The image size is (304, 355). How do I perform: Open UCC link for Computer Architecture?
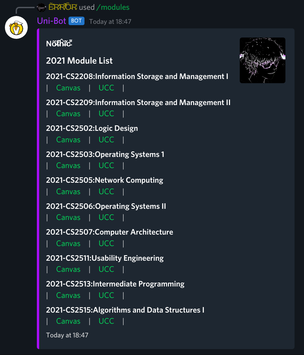[106, 243]
